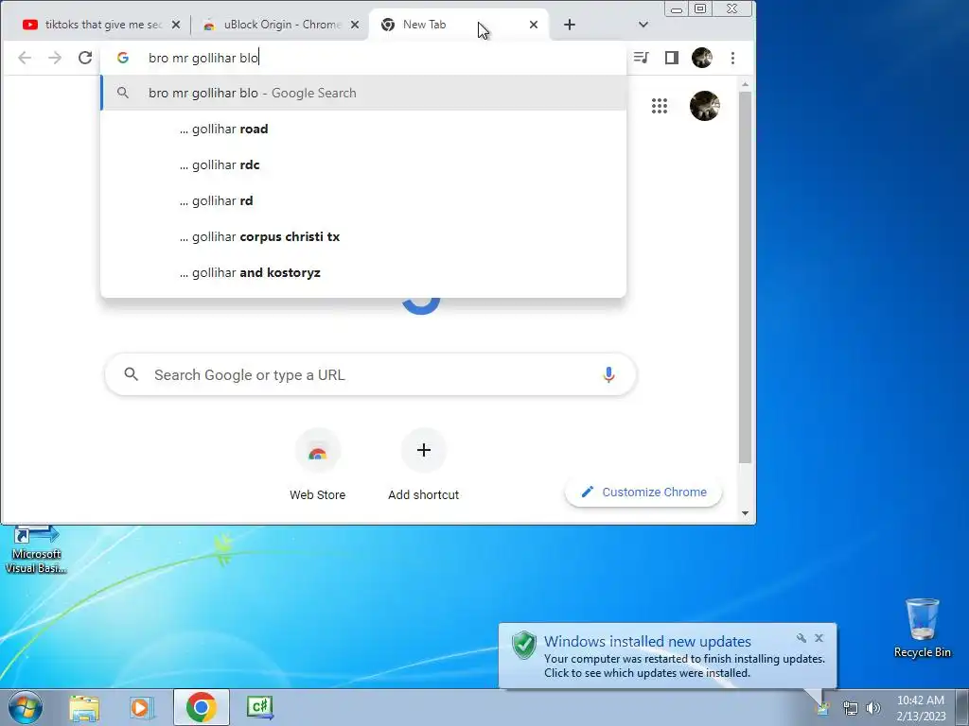Open the media control playlist icon
Viewport: 969px width, 726px height.
(x=641, y=58)
